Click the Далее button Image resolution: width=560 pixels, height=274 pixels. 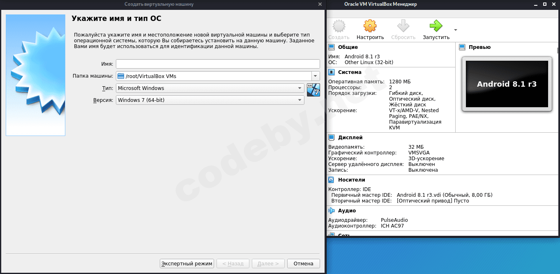[x=268, y=264]
